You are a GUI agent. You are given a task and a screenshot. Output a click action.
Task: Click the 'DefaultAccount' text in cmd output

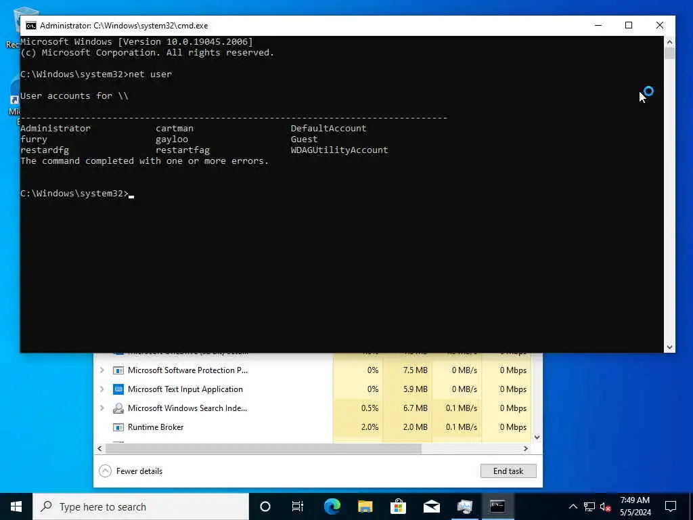(x=328, y=128)
